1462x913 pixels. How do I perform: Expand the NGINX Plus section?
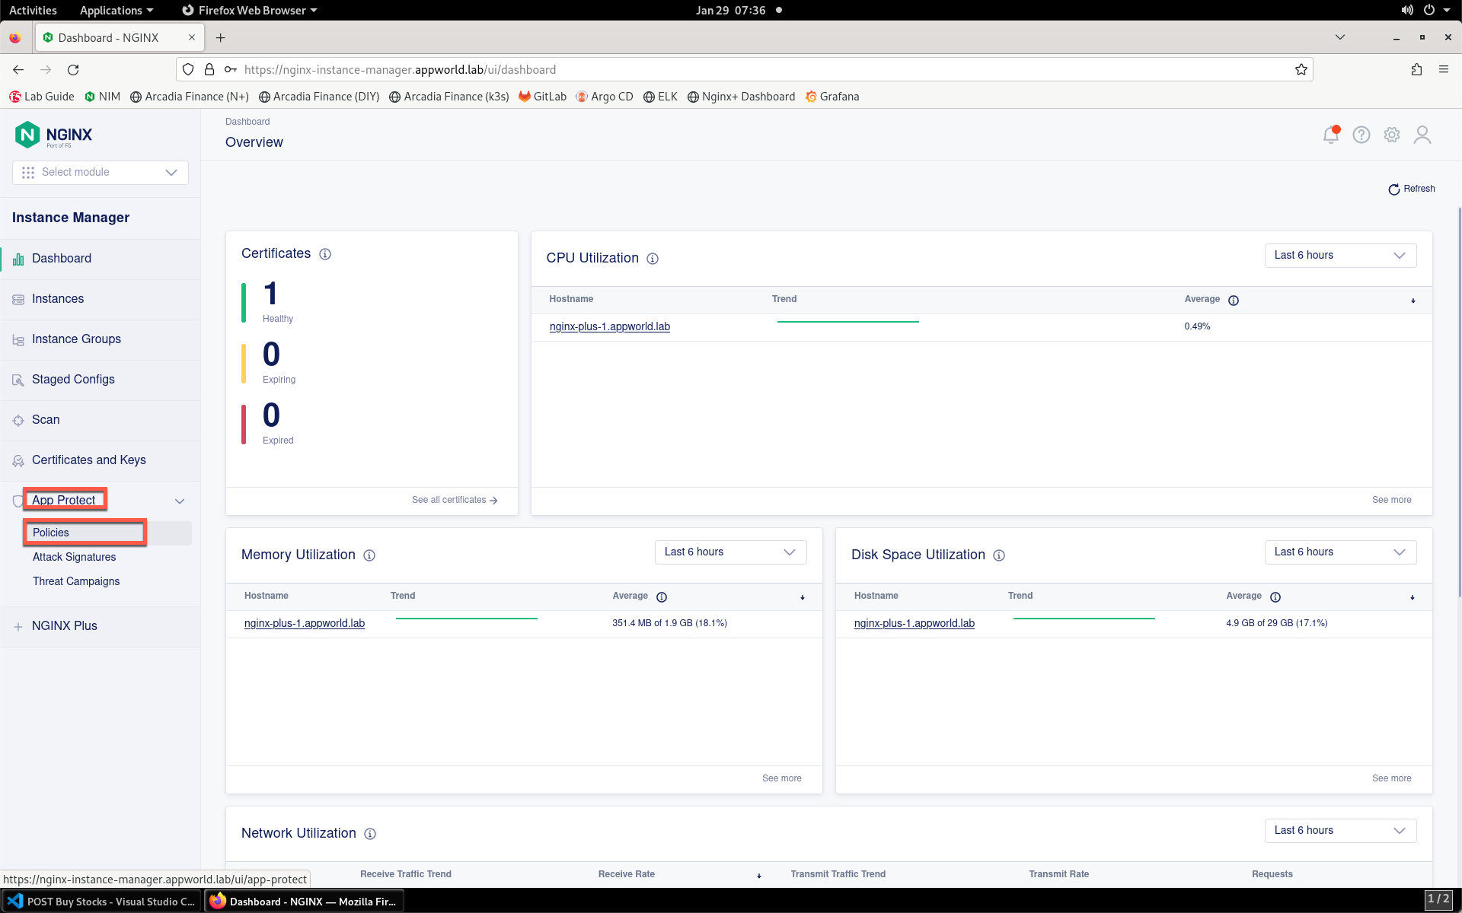tap(100, 626)
